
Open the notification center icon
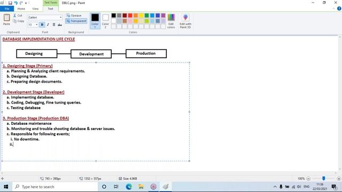pyautogui.click(x=334, y=187)
